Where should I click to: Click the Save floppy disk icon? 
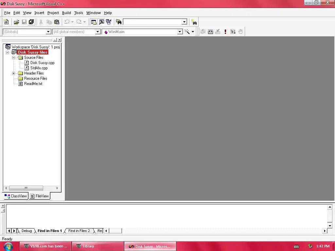pos(24,22)
